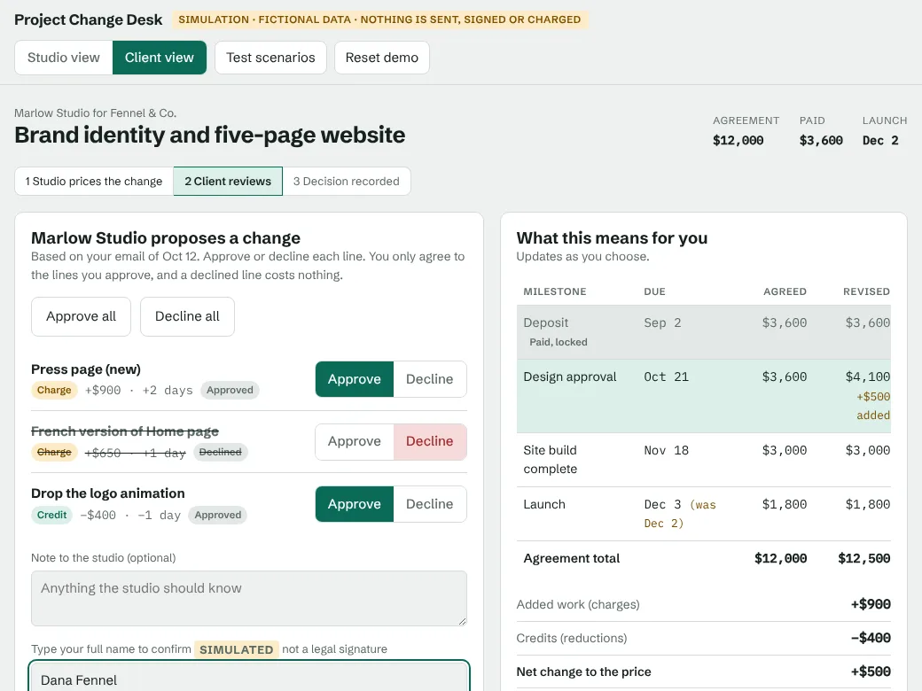The height and width of the screenshot is (691, 922).
Task: Click the Press page (new) title
Action: [86, 369]
